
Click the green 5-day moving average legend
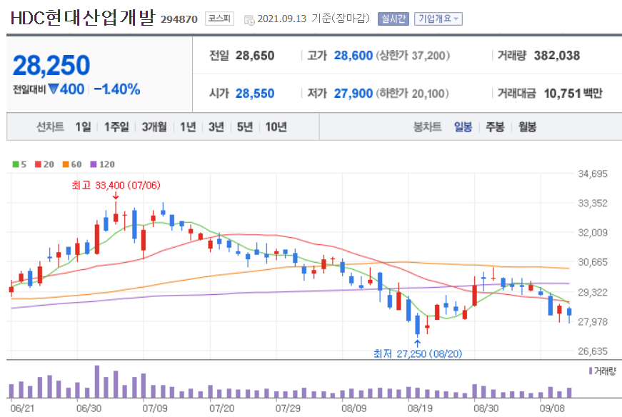(x=19, y=164)
